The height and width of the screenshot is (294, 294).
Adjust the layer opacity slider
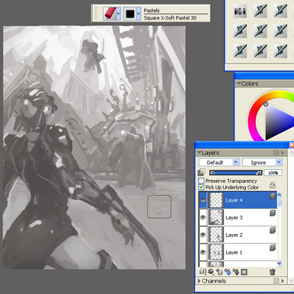coord(236,173)
